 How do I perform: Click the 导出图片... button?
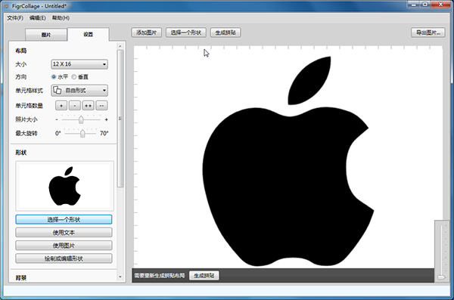pos(428,32)
